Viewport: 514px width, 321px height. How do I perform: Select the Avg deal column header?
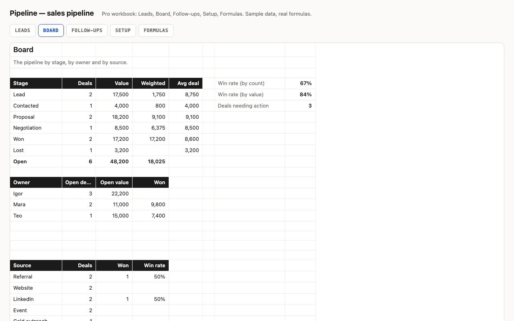pyautogui.click(x=186, y=83)
